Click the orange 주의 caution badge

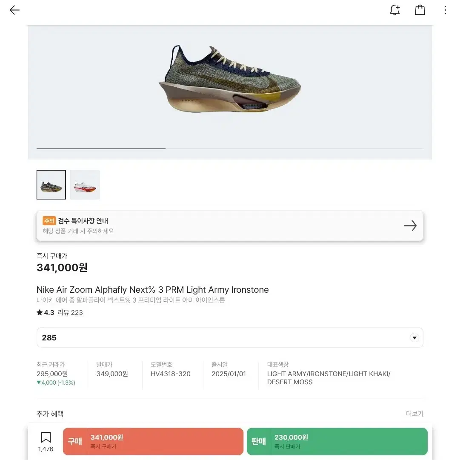(x=49, y=221)
